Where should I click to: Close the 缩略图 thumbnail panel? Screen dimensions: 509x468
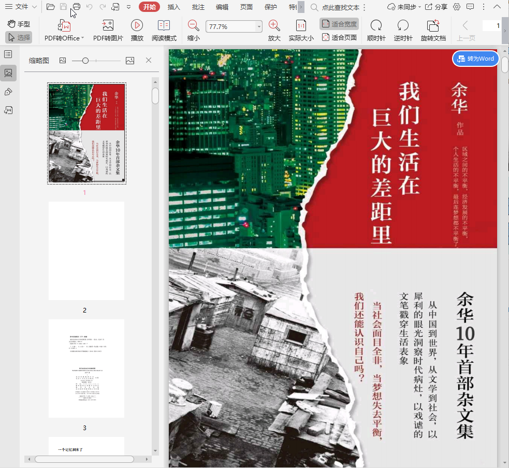[x=148, y=60]
